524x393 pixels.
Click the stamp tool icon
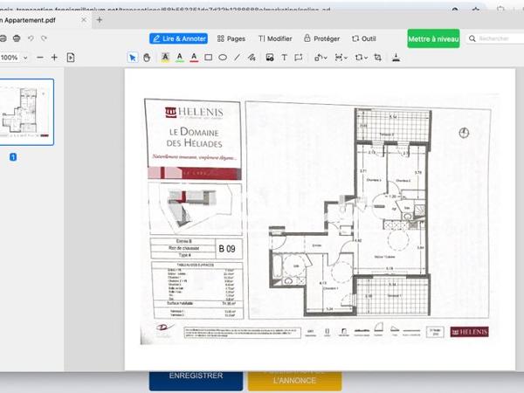tap(396, 58)
